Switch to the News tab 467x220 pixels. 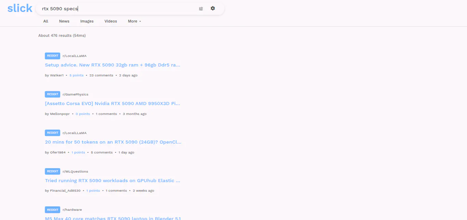[x=64, y=21]
